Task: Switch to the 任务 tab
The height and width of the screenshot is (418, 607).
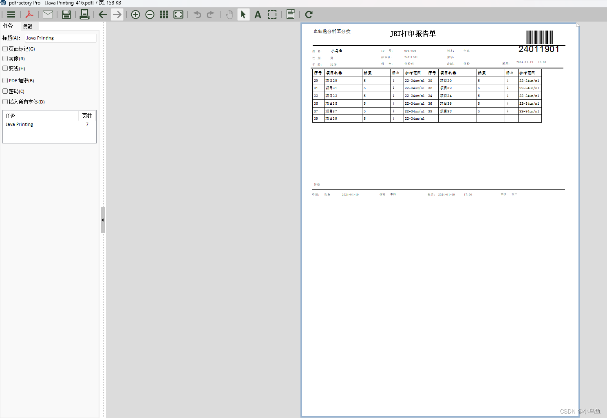Action: click(8, 26)
